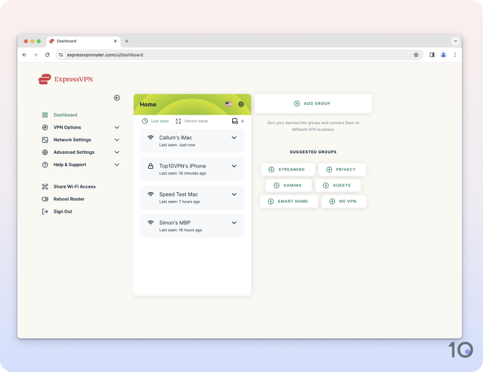Click the site information icon in address bar
The width and height of the screenshot is (483, 372).
coord(61,55)
